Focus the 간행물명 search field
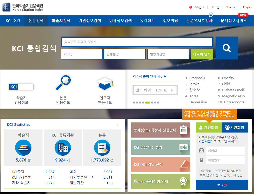The height and width of the screenshot is (194, 254). (125, 54)
